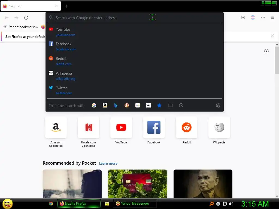Open the smiley Start button
Screen dimensions: 279x209
click(x=7, y=204)
